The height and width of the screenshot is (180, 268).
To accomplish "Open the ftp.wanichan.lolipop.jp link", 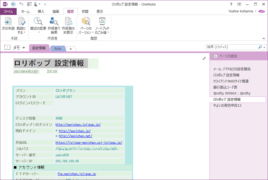I will (x=77, y=174).
